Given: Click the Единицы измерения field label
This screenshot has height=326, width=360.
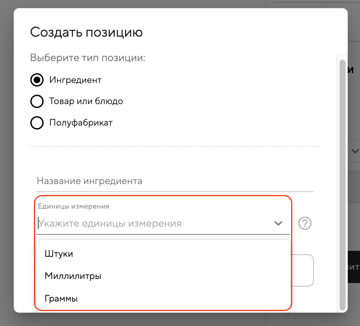Looking at the screenshot, I should 73,206.
